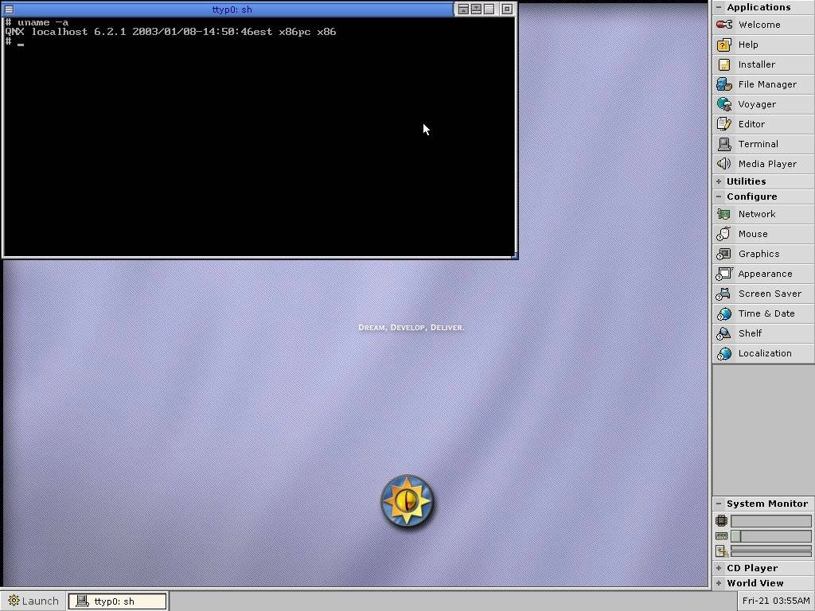
Task: Click the CPU chip icon in System Monitor
Action: 721,520
